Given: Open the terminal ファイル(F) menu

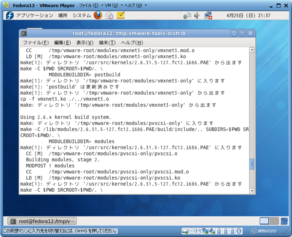Looking at the screenshot, I should [36, 43].
